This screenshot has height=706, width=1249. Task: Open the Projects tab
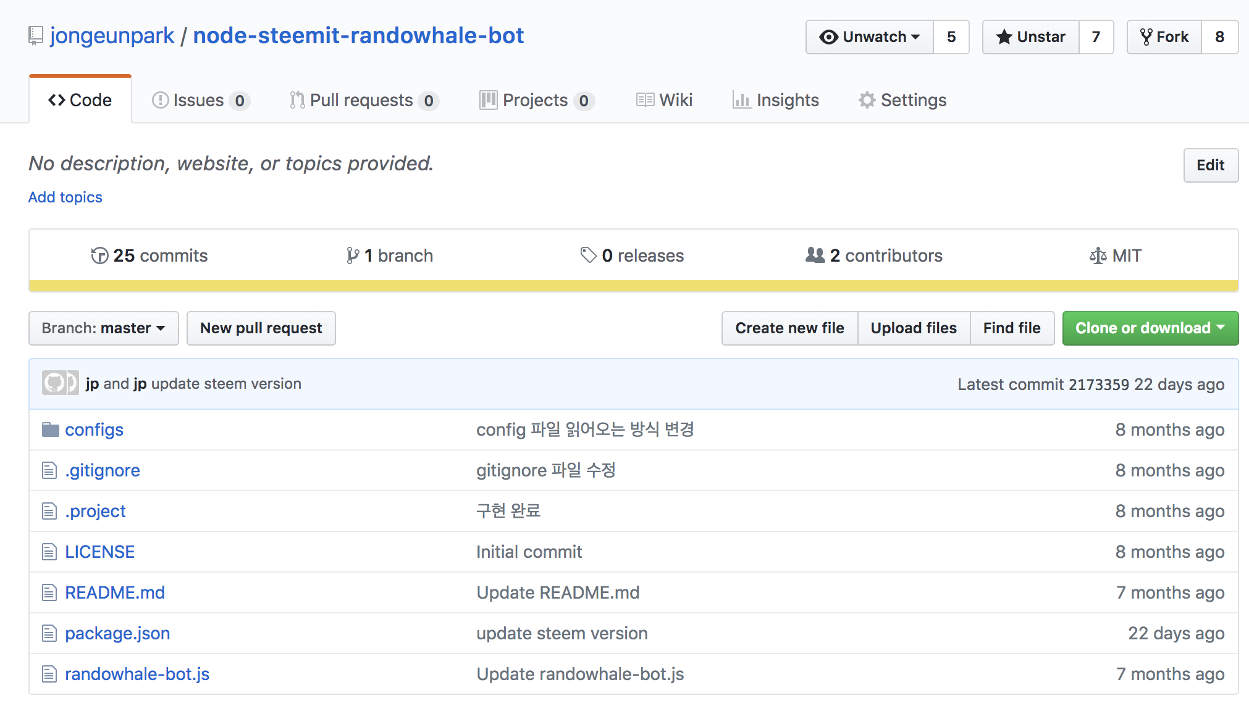point(537,100)
